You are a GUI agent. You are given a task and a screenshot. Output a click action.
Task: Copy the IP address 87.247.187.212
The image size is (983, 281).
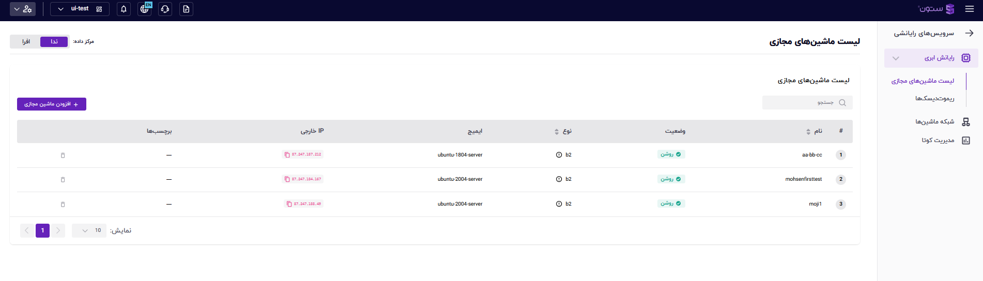point(287,154)
